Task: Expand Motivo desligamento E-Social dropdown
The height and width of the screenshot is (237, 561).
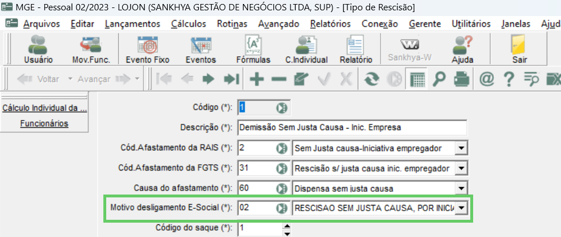Action: tap(461, 208)
